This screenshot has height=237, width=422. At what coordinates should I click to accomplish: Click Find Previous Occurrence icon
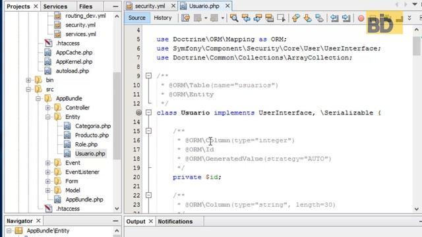tap(246, 18)
